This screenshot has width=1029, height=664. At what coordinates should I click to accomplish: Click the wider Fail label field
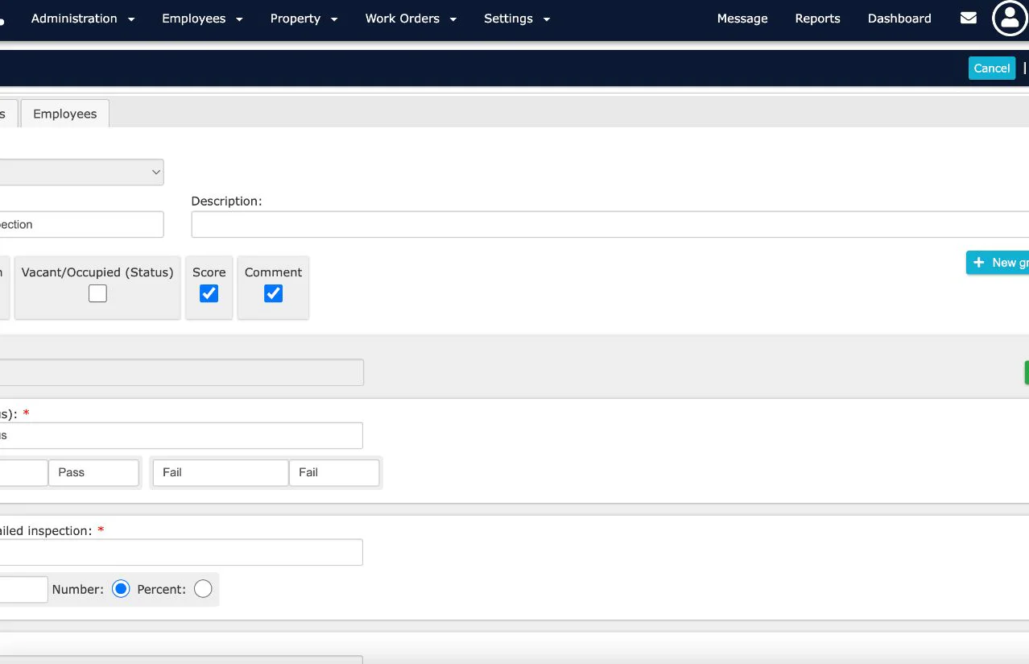221,472
